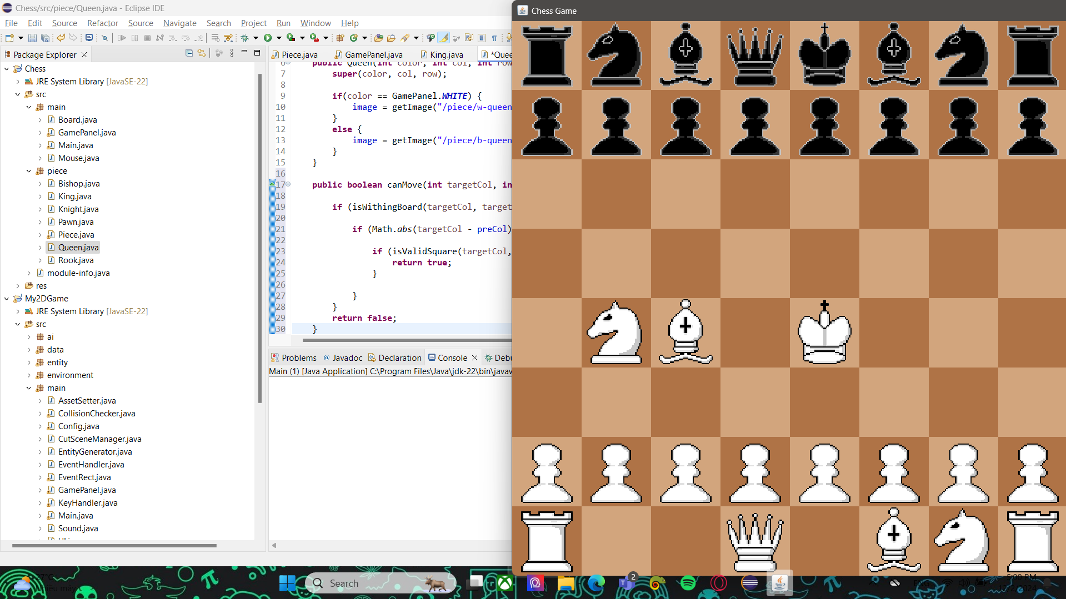Click the Suspend pause icon
1066x599 pixels.
[134, 38]
